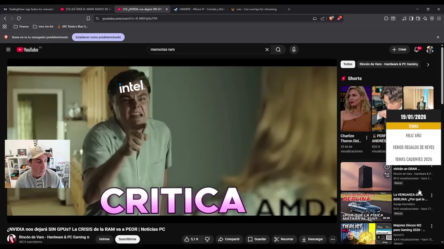Select Rincón de Varo filter chip
The width and height of the screenshot is (444, 249).
tap(389, 64)
